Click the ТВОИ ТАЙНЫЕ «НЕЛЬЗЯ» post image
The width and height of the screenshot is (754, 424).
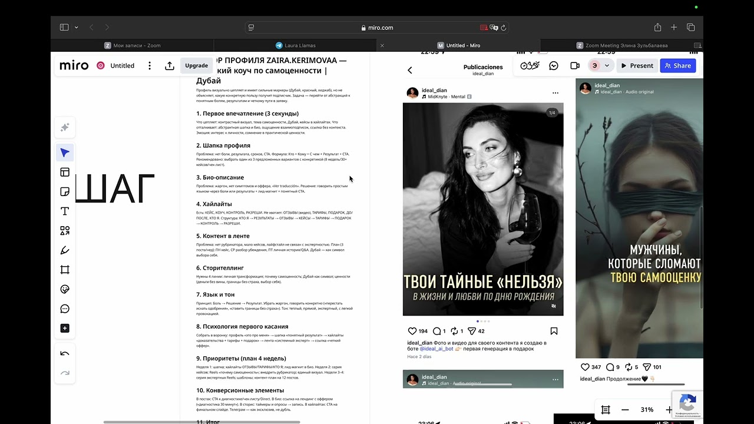point(483,209)
